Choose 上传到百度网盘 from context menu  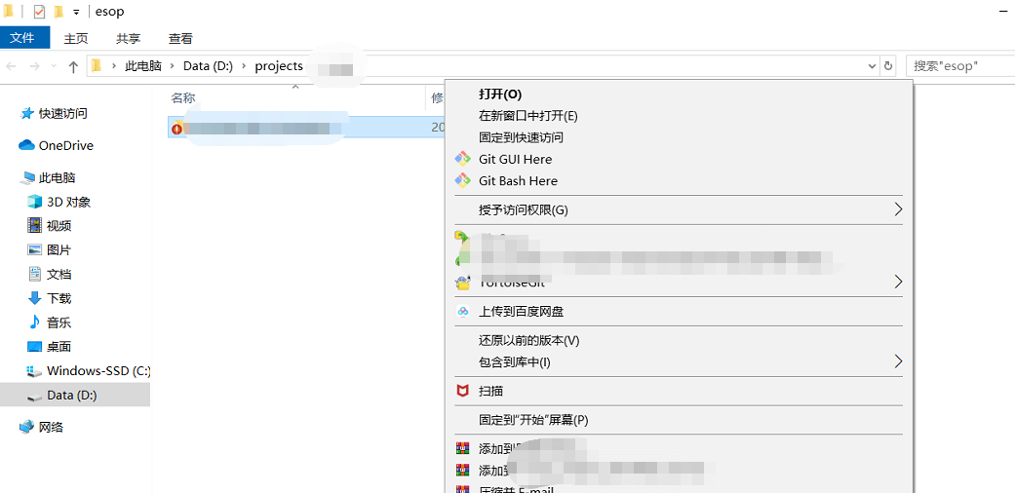[679, 311]
